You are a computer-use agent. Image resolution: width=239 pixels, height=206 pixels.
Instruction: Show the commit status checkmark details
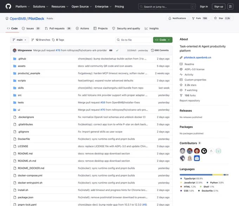(x=117, y=50)
